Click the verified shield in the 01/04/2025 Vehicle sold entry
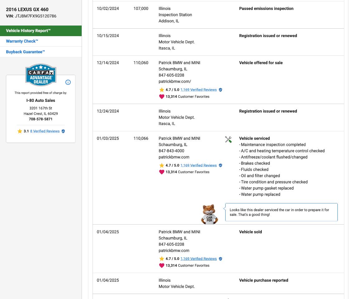The width and height of the screenshot is (349, 299). (220, 259)
